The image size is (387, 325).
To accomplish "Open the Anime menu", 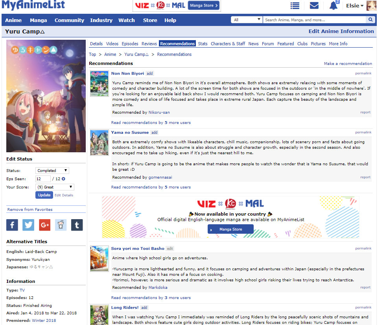I will 13,20.
